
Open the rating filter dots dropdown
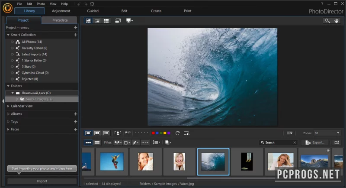(x=145, y=143)
